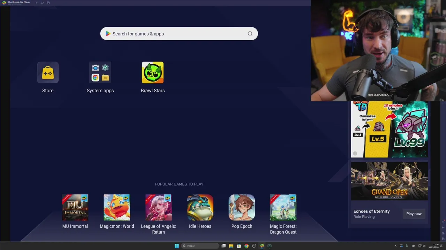Image resolution: width=446 pixels, height=250 pixels.
Task: Click the BlueStacks icon on the taskbar
Action: coord(262,246)
